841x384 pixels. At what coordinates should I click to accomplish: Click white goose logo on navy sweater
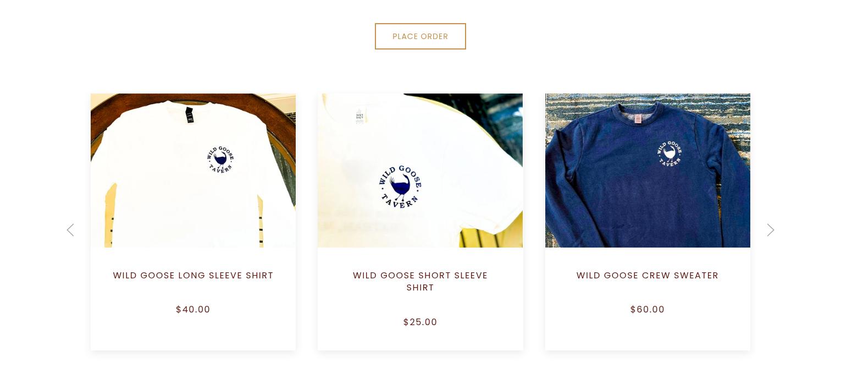(x=670, y=154)
